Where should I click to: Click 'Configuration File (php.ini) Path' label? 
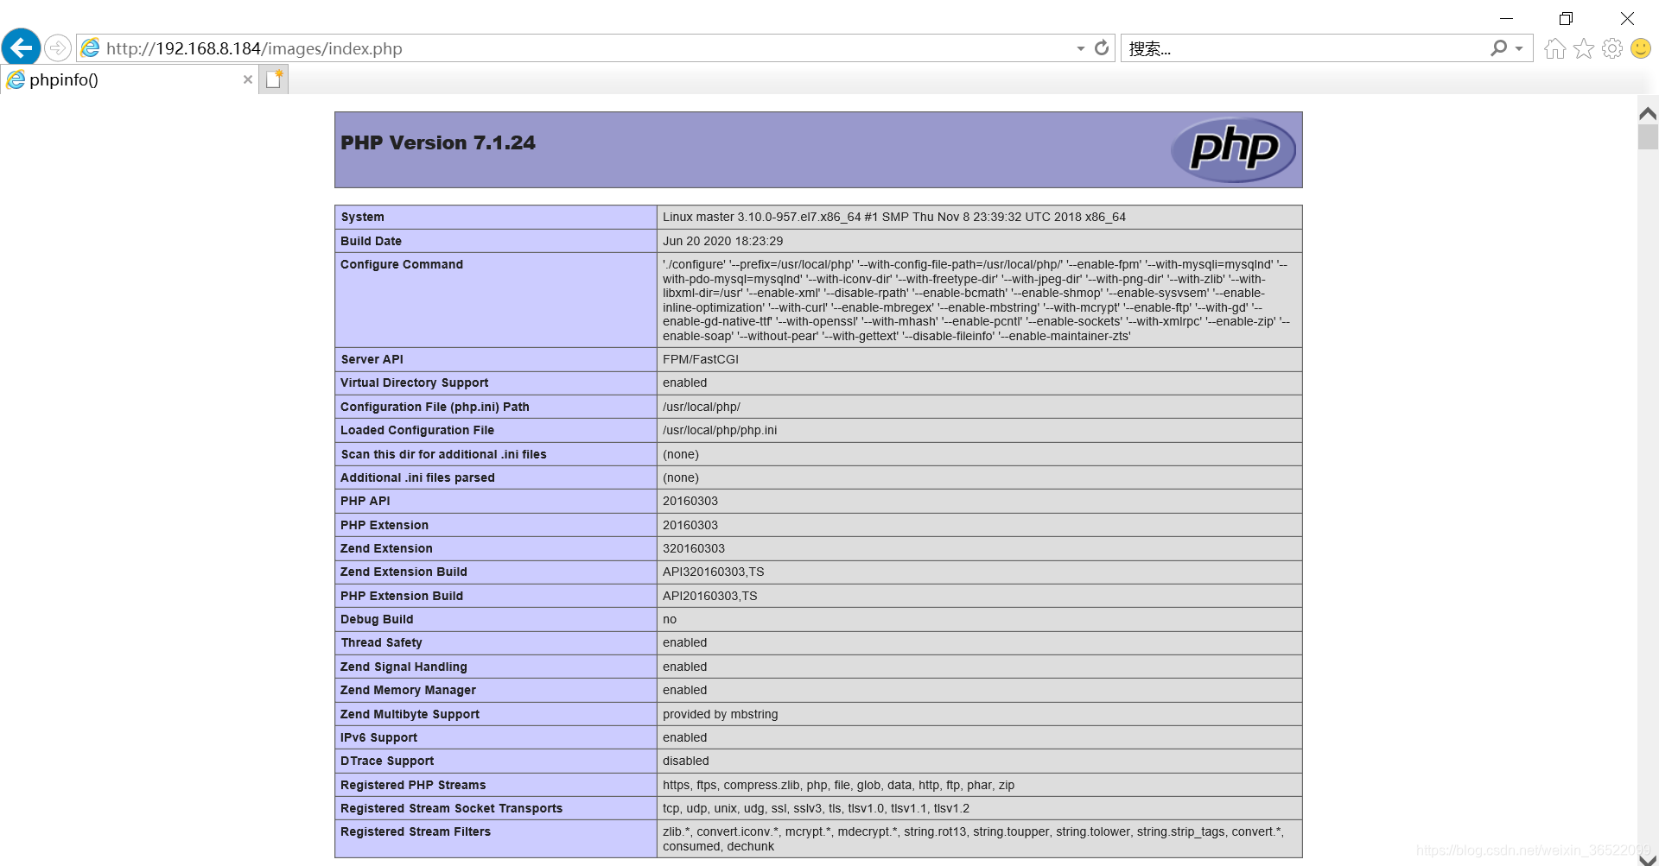(x=435, y=407)
